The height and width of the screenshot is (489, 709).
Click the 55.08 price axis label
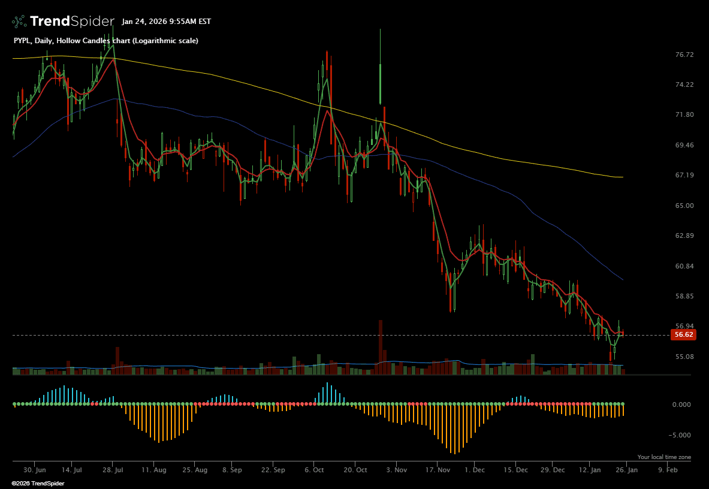click(684, 357)
